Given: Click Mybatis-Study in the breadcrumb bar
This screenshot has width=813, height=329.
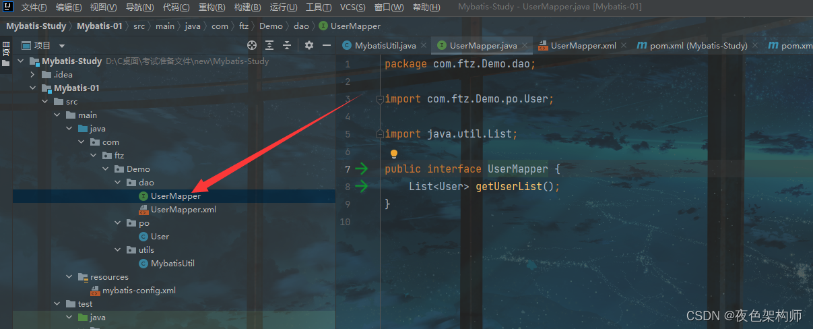Looking at the screenshot, I should 36,26.
